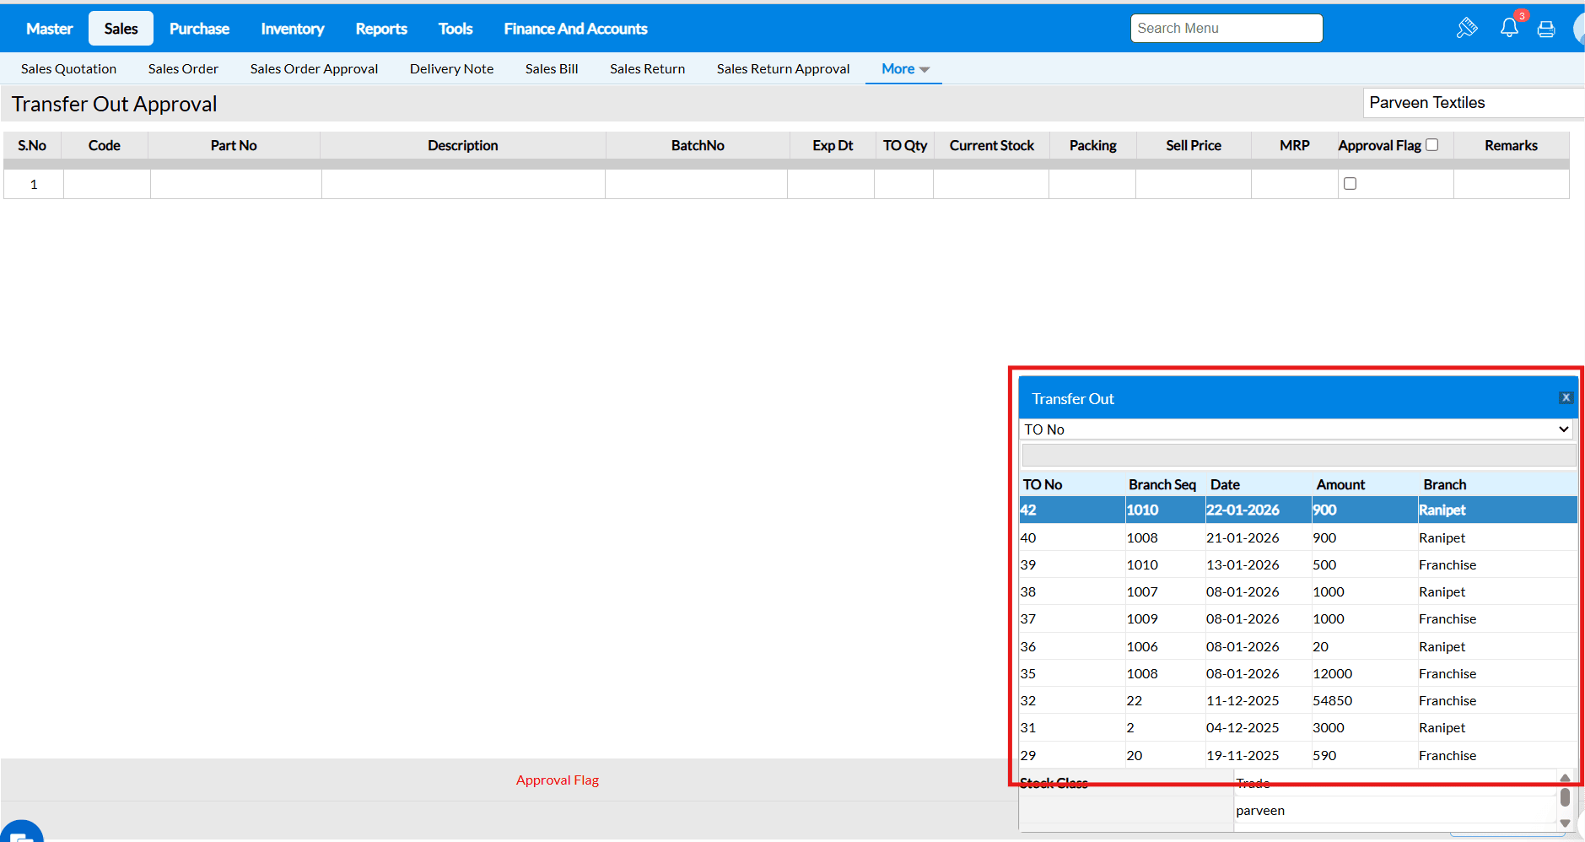Open the chat bubble widget
The height and width of the screenshot is (842, 1585).
[x=20, y=833]
